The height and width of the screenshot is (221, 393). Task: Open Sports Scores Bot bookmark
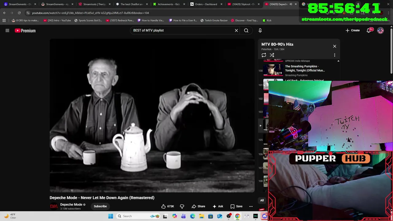(88, 20)
